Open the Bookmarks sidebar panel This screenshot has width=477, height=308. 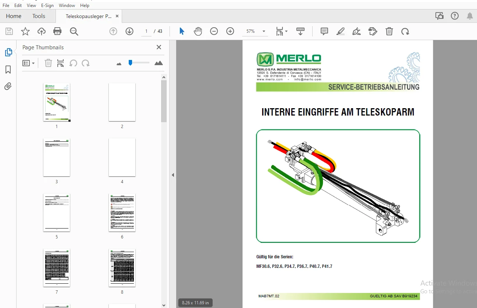point(8,70)
